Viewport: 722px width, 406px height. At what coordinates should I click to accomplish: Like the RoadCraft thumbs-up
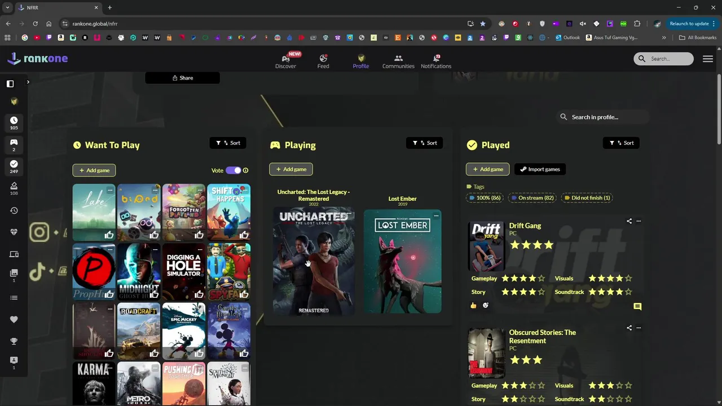tap(154, 354)
